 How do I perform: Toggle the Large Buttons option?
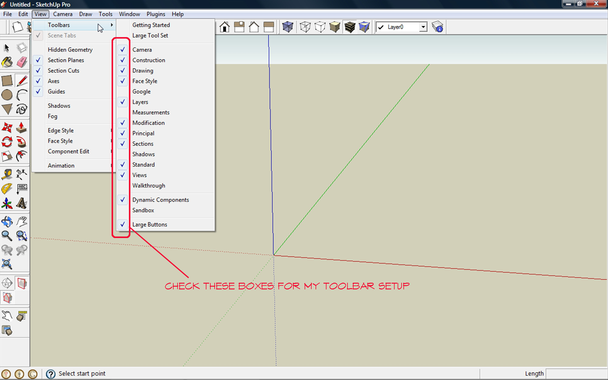pyautogui.click(x=150, y=224)
